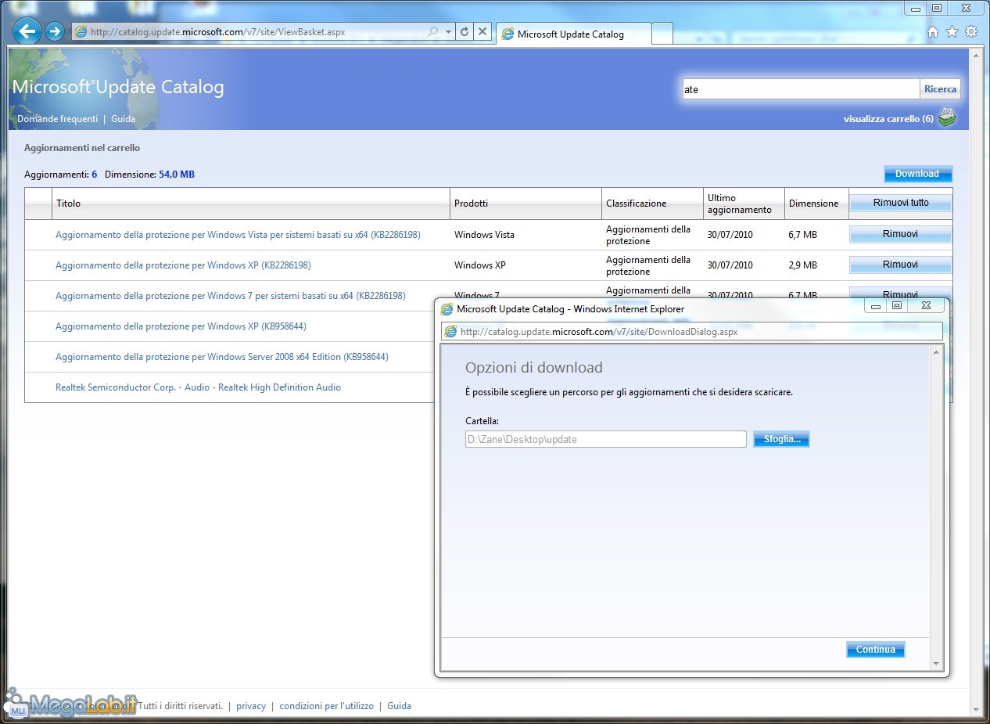This screenshot has height=724, width=990.
Task: Click the privacy link in the footer
Action: (251, 706)
